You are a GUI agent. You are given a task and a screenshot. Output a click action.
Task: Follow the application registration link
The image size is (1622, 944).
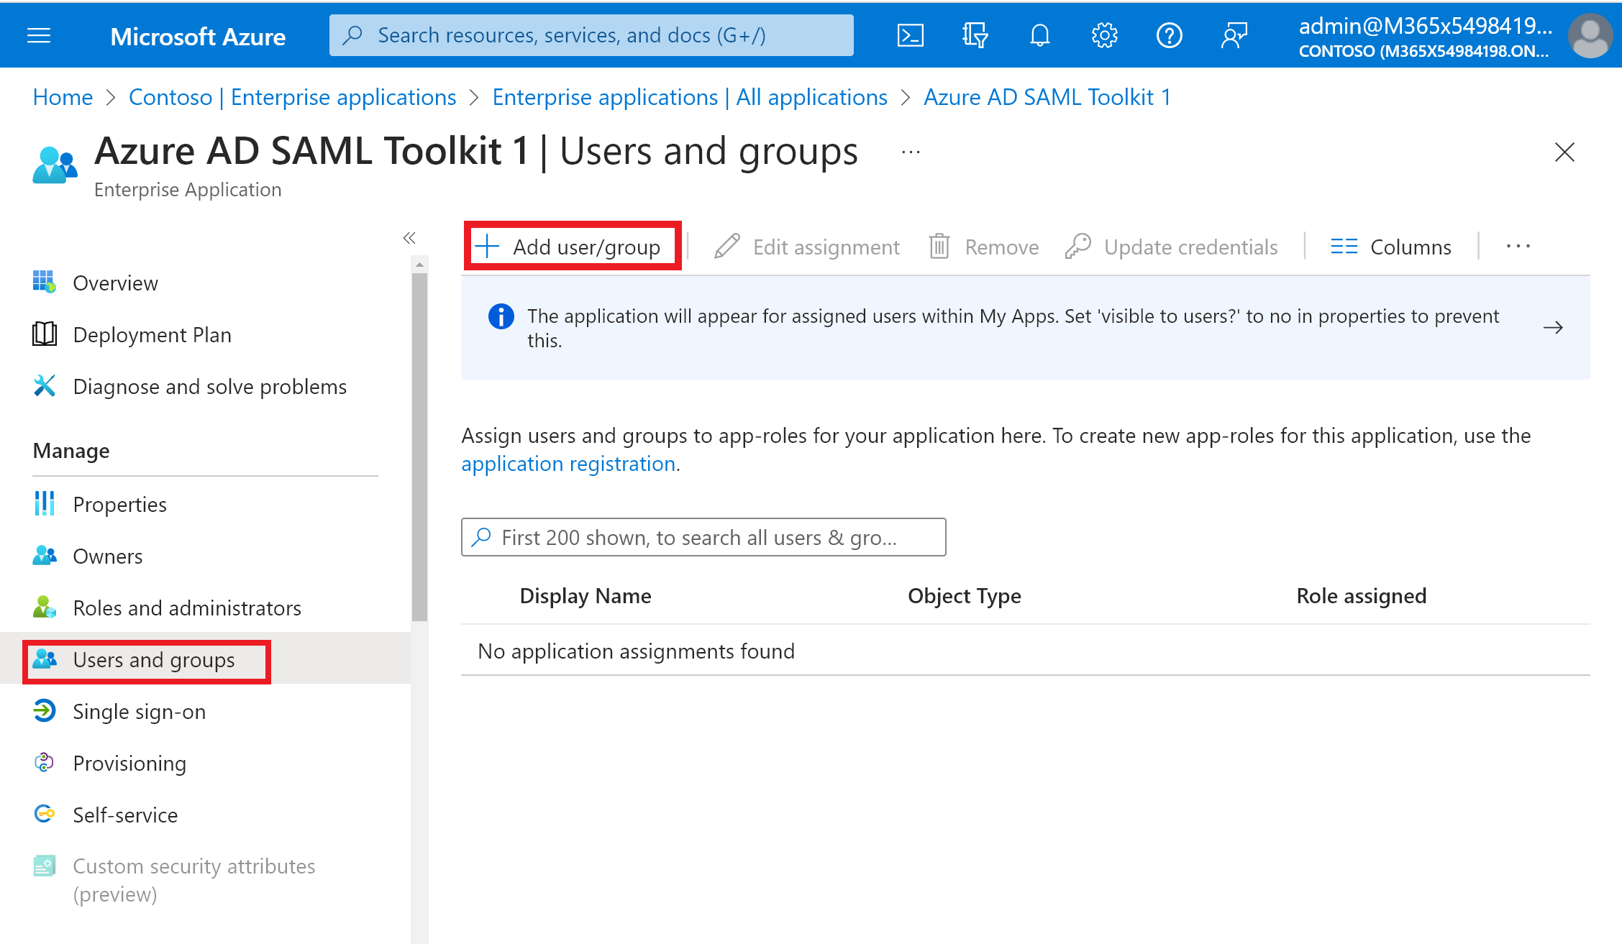(568, 464)
